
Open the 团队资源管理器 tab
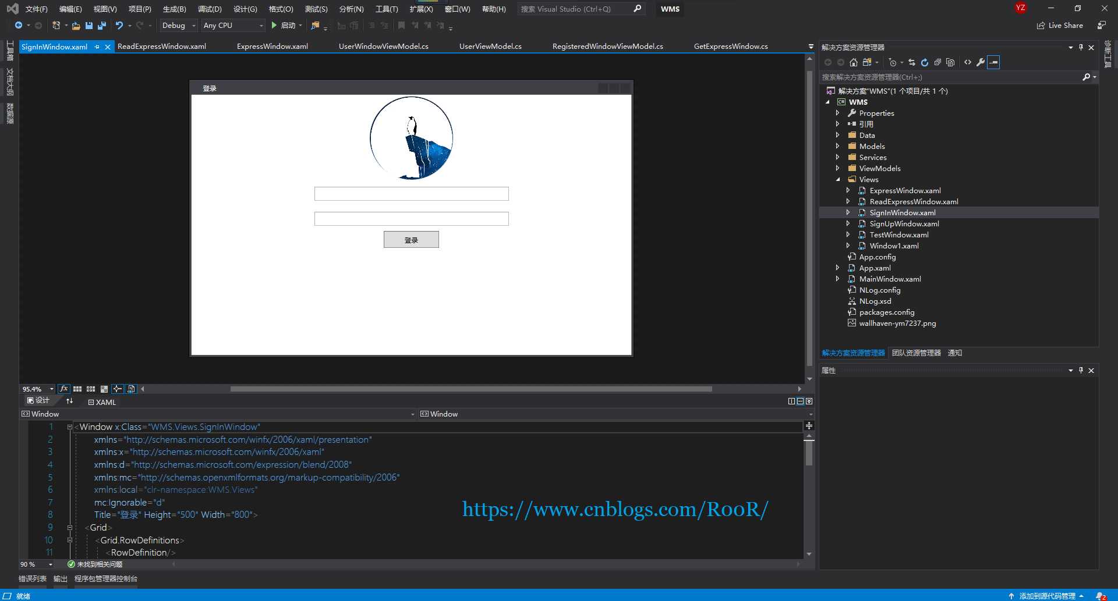tap(916, 353)
